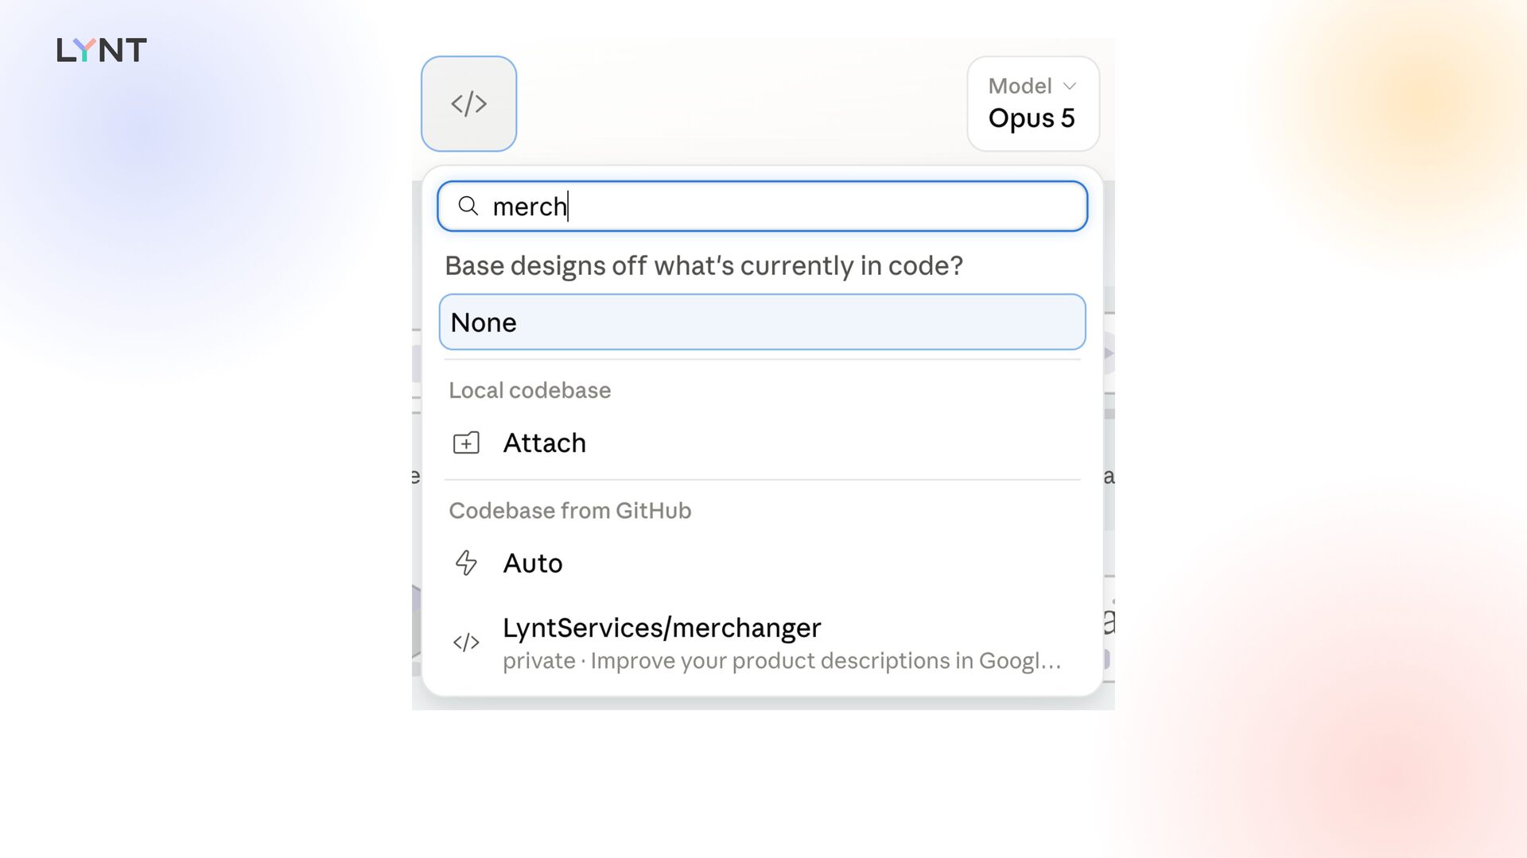Image resolution: width=1527 pixels, height=858 pixels.
Task: Choose Attach under Local codebase
Action: click(762, 443)
